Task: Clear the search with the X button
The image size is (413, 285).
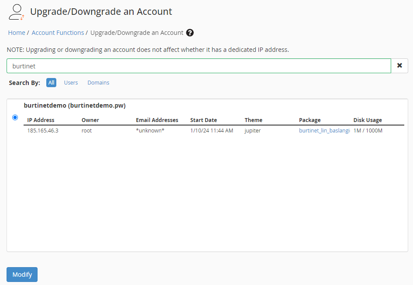Action: point(399,66)
